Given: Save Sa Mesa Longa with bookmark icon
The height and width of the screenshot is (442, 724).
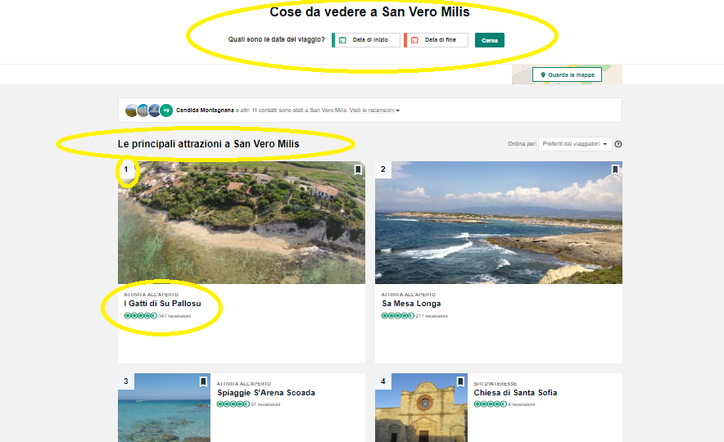Looking at the screenshot, I should tap(614, 170).
